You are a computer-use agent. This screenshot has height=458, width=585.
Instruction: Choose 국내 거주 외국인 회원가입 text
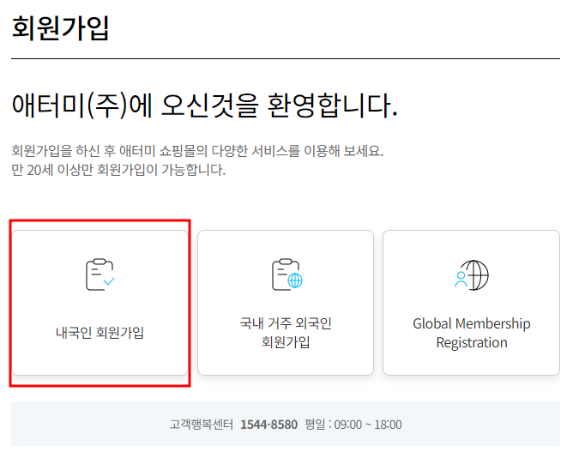(286, 332)
